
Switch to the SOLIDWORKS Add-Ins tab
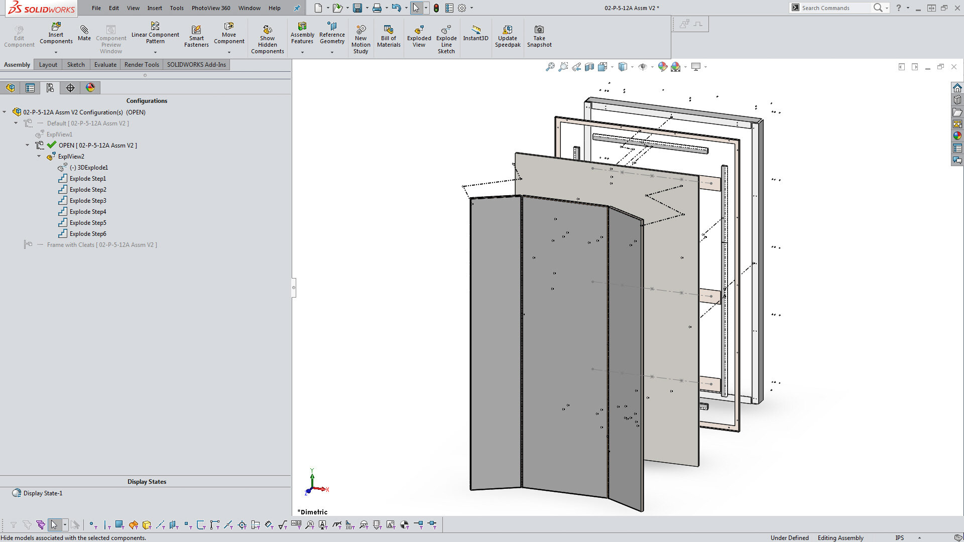pos(196,65)
